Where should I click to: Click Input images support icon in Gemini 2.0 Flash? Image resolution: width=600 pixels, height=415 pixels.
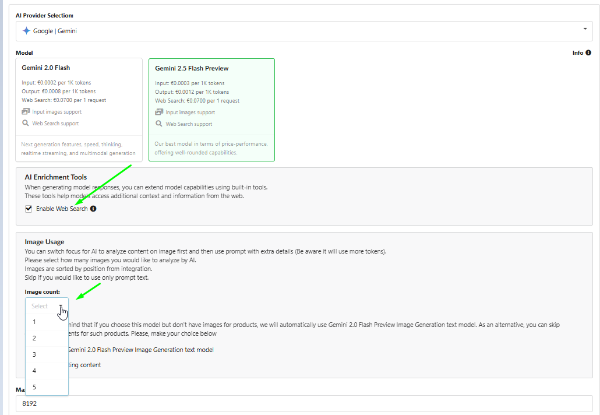[26, 111]
